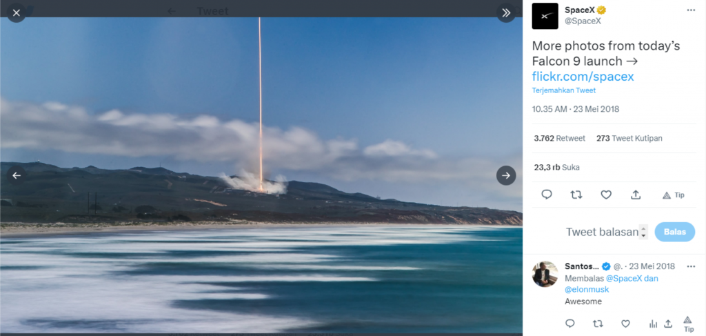Click the Awesome reply text

coord(583,302)
